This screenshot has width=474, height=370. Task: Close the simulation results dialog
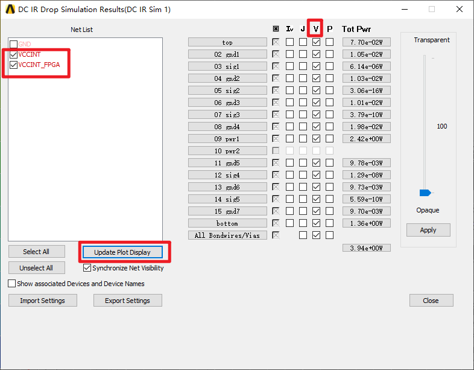pos(431,301)
